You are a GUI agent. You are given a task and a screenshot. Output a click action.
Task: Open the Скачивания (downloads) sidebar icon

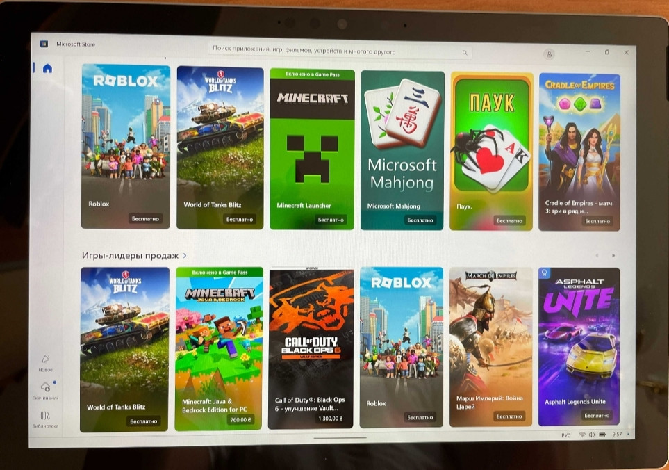point(45,388)
